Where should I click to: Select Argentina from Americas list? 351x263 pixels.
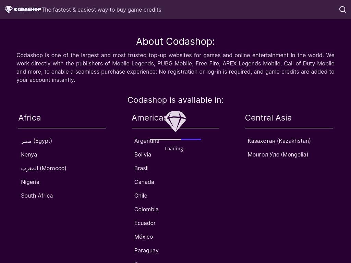pos(147,141)
